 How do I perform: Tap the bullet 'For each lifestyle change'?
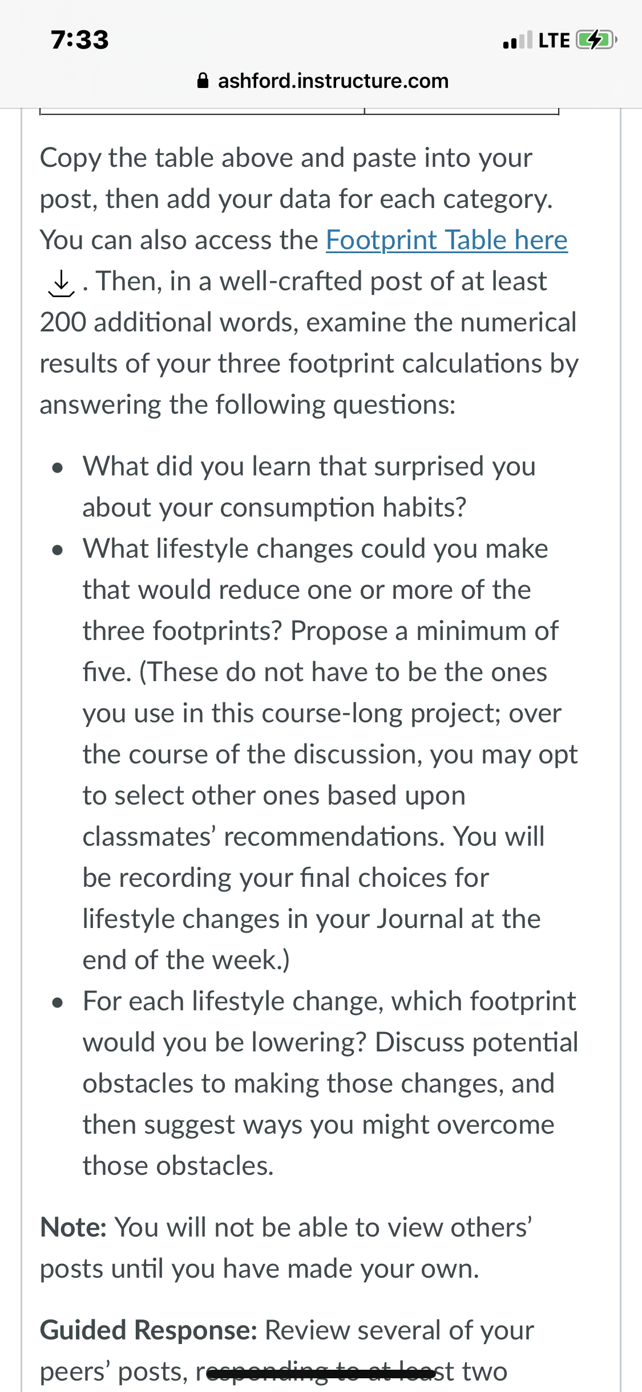tap(330, 1083)
